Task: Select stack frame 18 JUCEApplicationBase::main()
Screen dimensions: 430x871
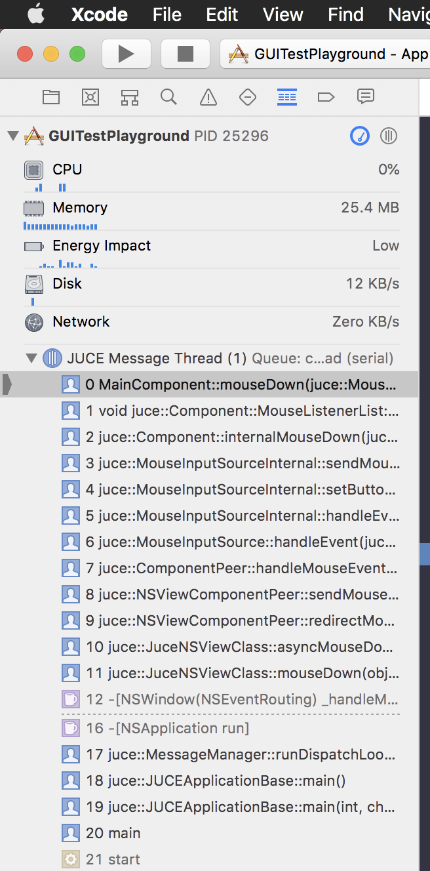Action: click(x=215, y=780)
